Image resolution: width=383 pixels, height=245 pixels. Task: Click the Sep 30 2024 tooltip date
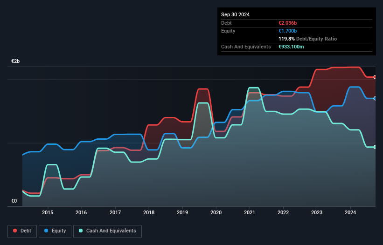pos(235,14)
